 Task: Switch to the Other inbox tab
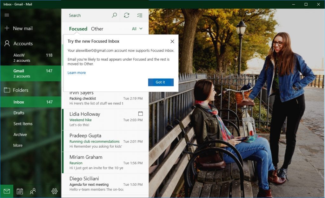point(97,29)
